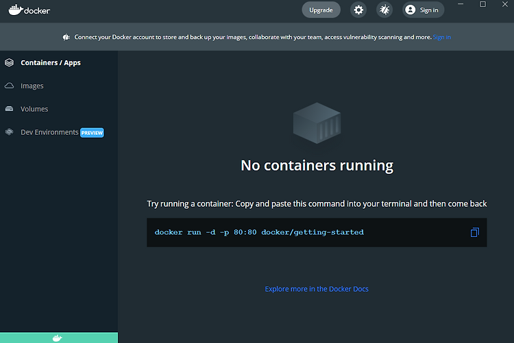This screenshot has height=343, width=514.
Task: Click the plug icon in the banner
Action: (x=66, y=37)
